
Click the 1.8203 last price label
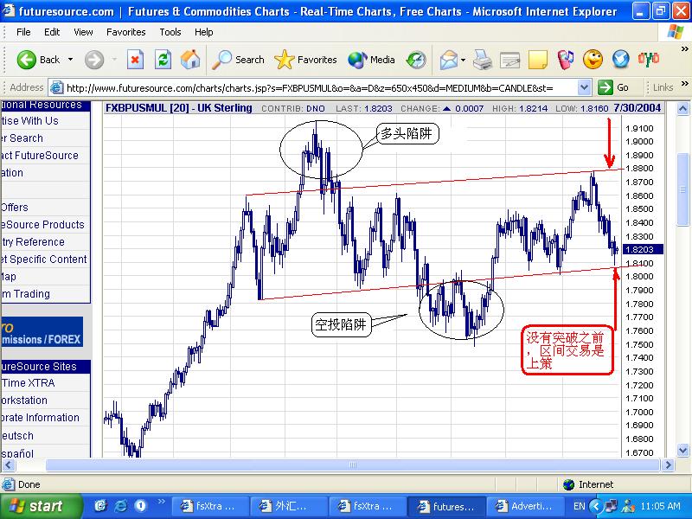(643, 249)
